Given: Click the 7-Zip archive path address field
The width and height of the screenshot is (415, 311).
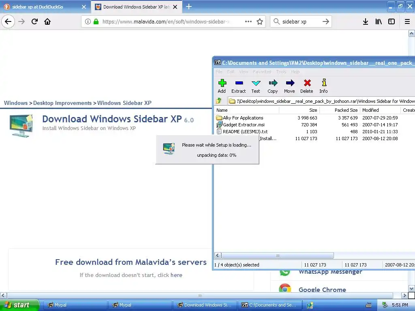Looking at the screenshot, I should pos(321,101).
